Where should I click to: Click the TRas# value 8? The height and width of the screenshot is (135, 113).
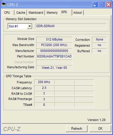44,105
